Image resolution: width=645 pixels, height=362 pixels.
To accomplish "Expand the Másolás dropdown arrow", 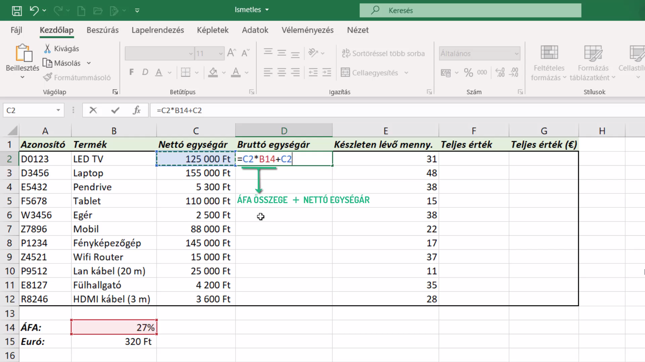I will (x=89, y=63).
